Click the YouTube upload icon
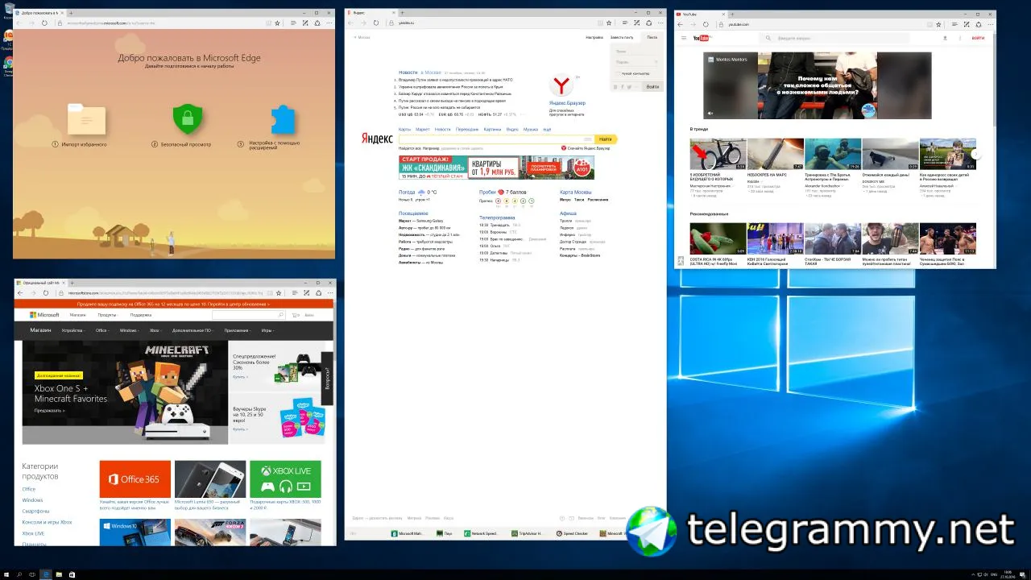Image resolution: width=1031 pixels, height=580 pixels. coord(945,38)
